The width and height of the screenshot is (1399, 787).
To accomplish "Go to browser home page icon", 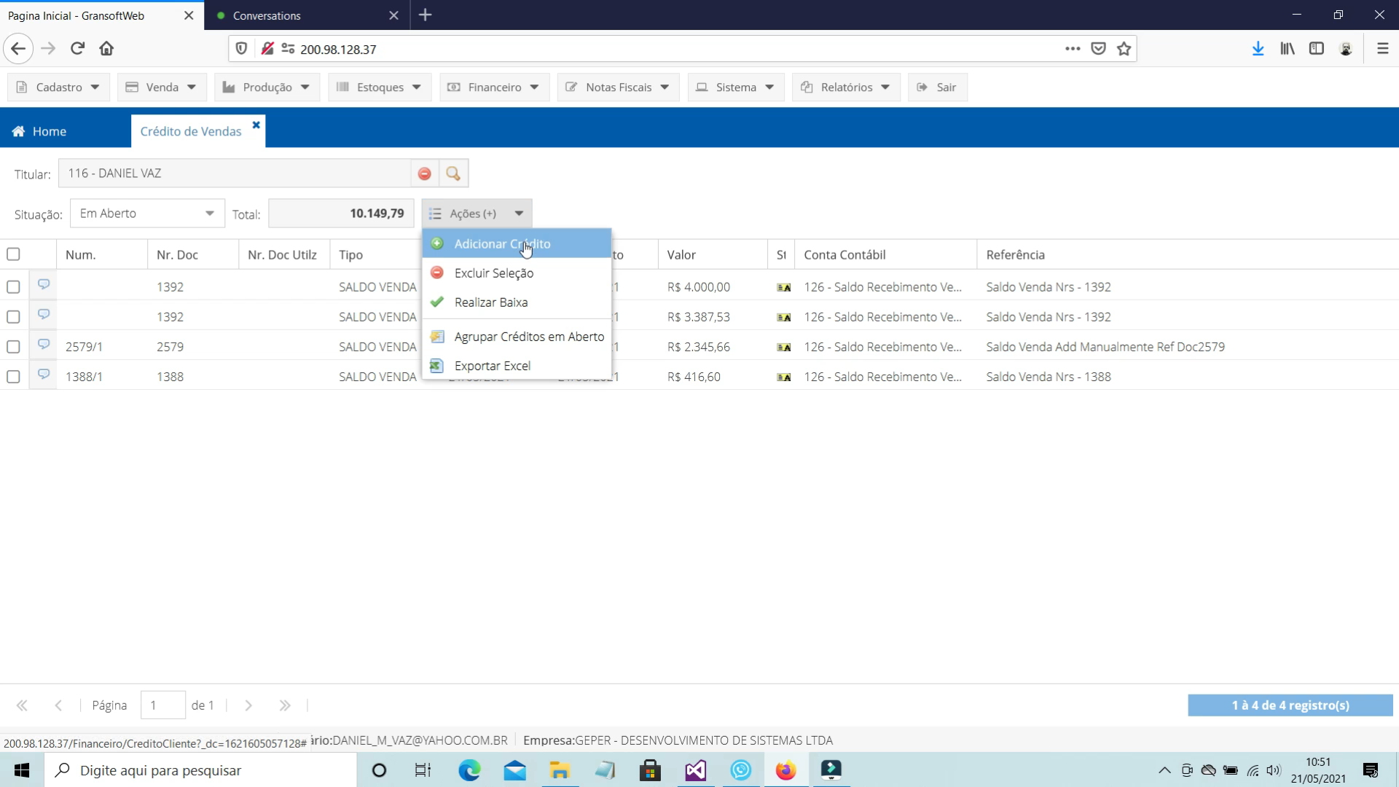I will (106, 49).
